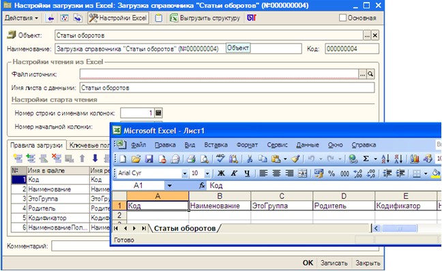Toggle underline (Ч) formatting in Excel
442x271 pixels.
pyautogui.click(x=247, y=174)
